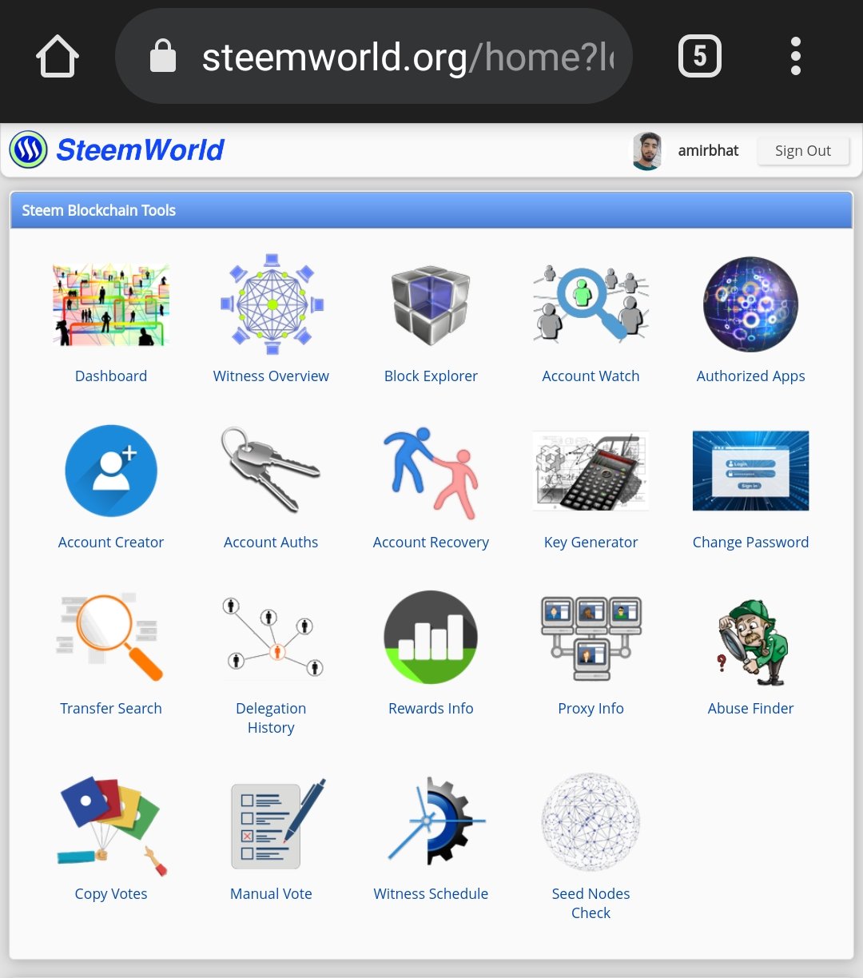Open the Rewards Info bar chart icon
Viewport: 863px width, 978px height.
431,637
